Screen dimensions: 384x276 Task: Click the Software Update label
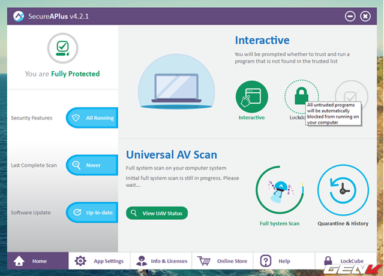pos(31,213)
